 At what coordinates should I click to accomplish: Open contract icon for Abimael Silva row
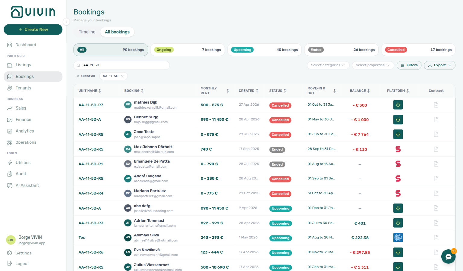tap(436, 238)
